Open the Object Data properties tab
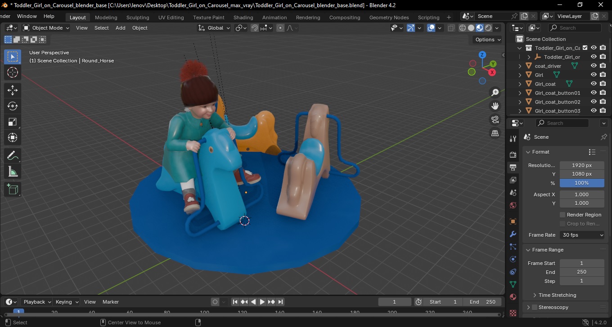 coord(513,284)
